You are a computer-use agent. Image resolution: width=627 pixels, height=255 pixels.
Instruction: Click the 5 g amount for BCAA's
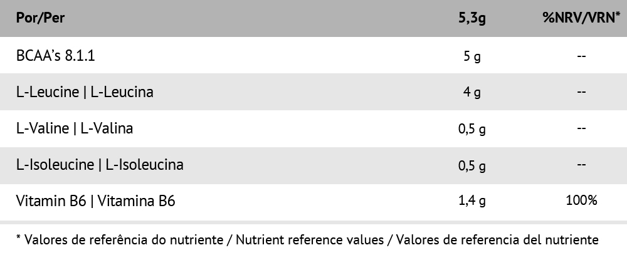tap(472, 56)
